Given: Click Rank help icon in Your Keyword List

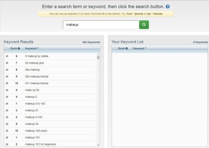Looking at the screenshot, I should pyautogui.click(x=127, y=48).
